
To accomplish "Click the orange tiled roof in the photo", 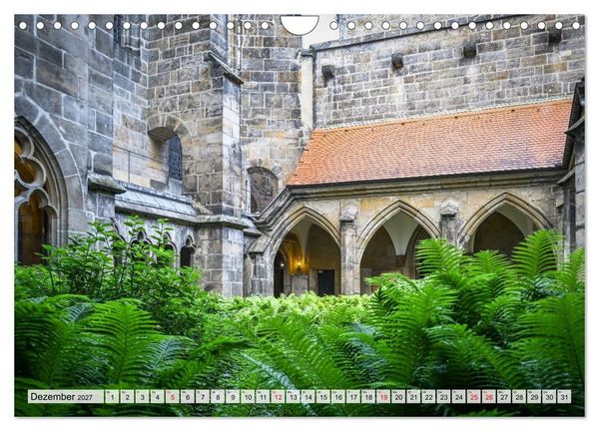I will (x=431, y=143).
